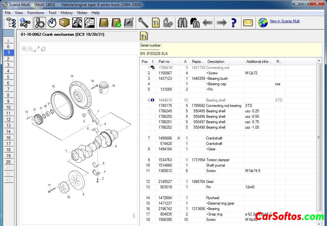Screen dimensions: 327x226
Task: Select the Crankshaft row with part 1490686
Action: click(214, 138)
